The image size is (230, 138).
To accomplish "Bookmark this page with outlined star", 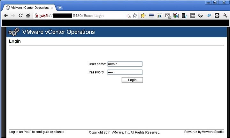I will pos(135,16).
